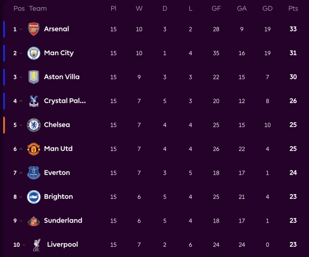The image size is (309, 257).
Task: Sort by the Pts column header
Action: (x=293, y=9)
